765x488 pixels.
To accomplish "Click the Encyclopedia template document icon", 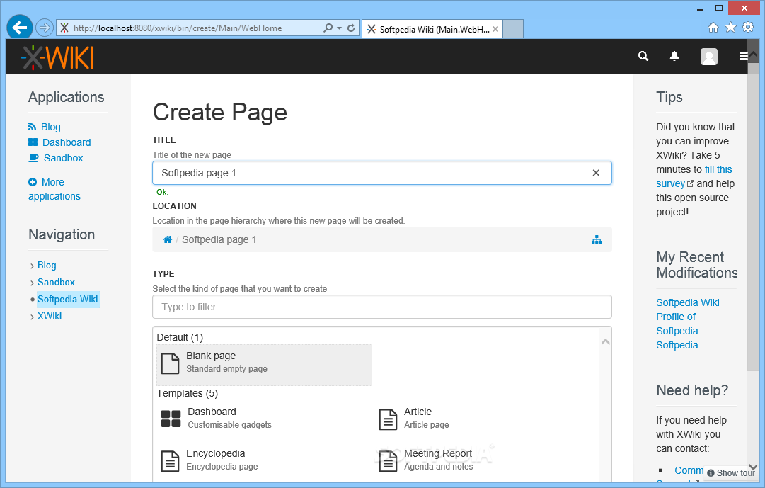I will pyautogui.click(x=170, y=460).
